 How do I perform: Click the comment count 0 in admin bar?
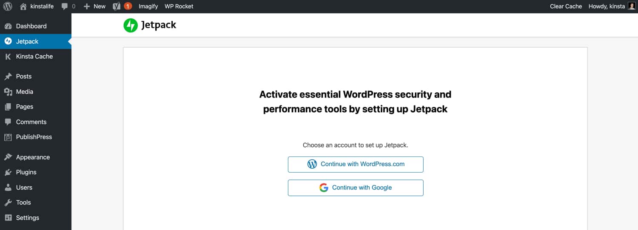[74, 6]
